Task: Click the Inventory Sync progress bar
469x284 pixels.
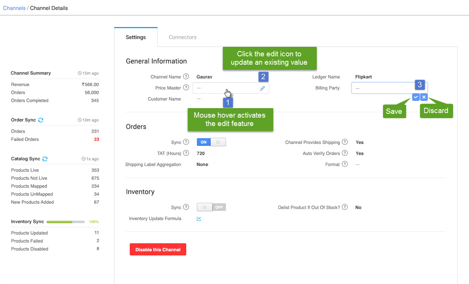Action: pos(65,222)
